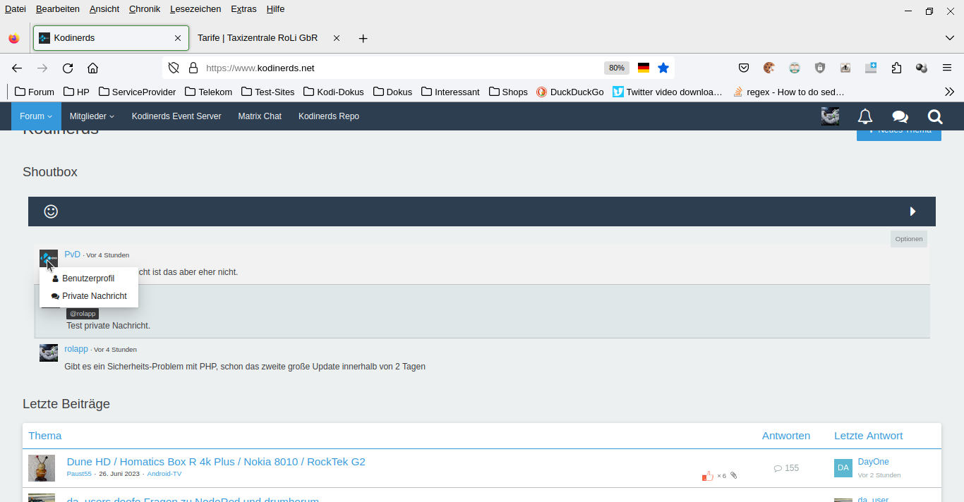This screenshot has width=964, height=502.
Task: Open the Shops bookmarks folder
Action: (508, 92)
